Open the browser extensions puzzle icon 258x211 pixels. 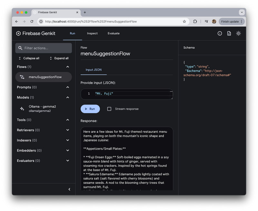(195, 22)
